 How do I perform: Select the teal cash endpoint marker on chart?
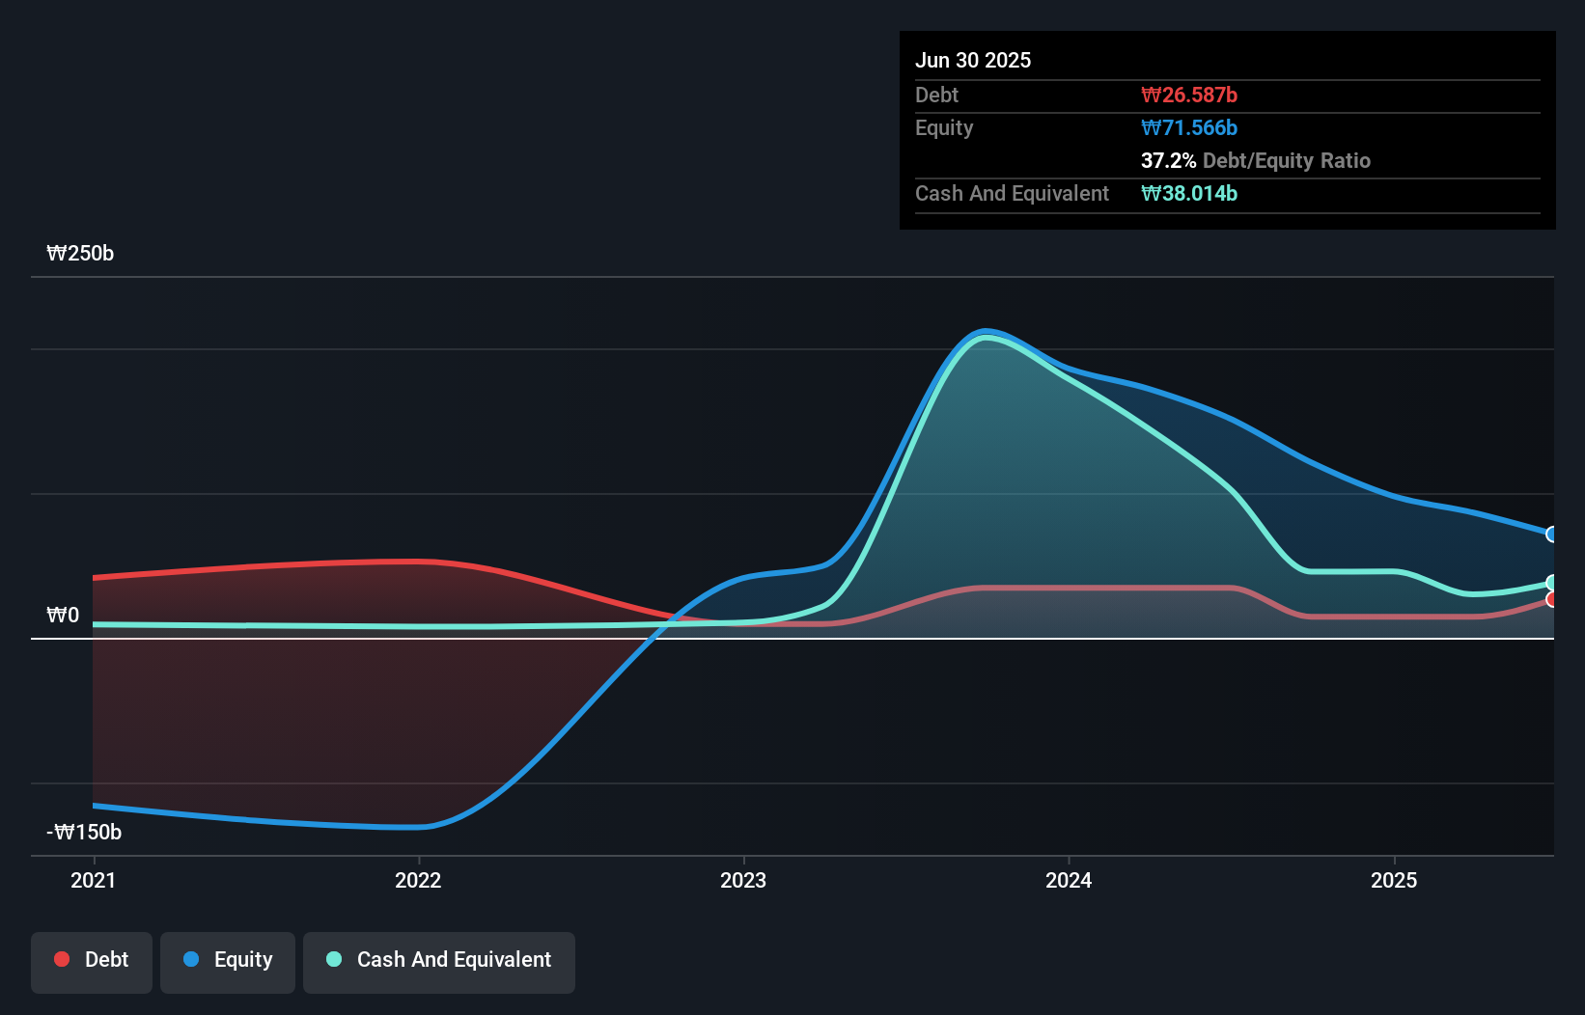click(x=1552, y=582)
